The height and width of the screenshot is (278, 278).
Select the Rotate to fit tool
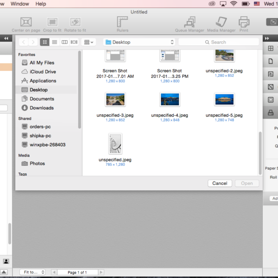[x=75, y=22]
